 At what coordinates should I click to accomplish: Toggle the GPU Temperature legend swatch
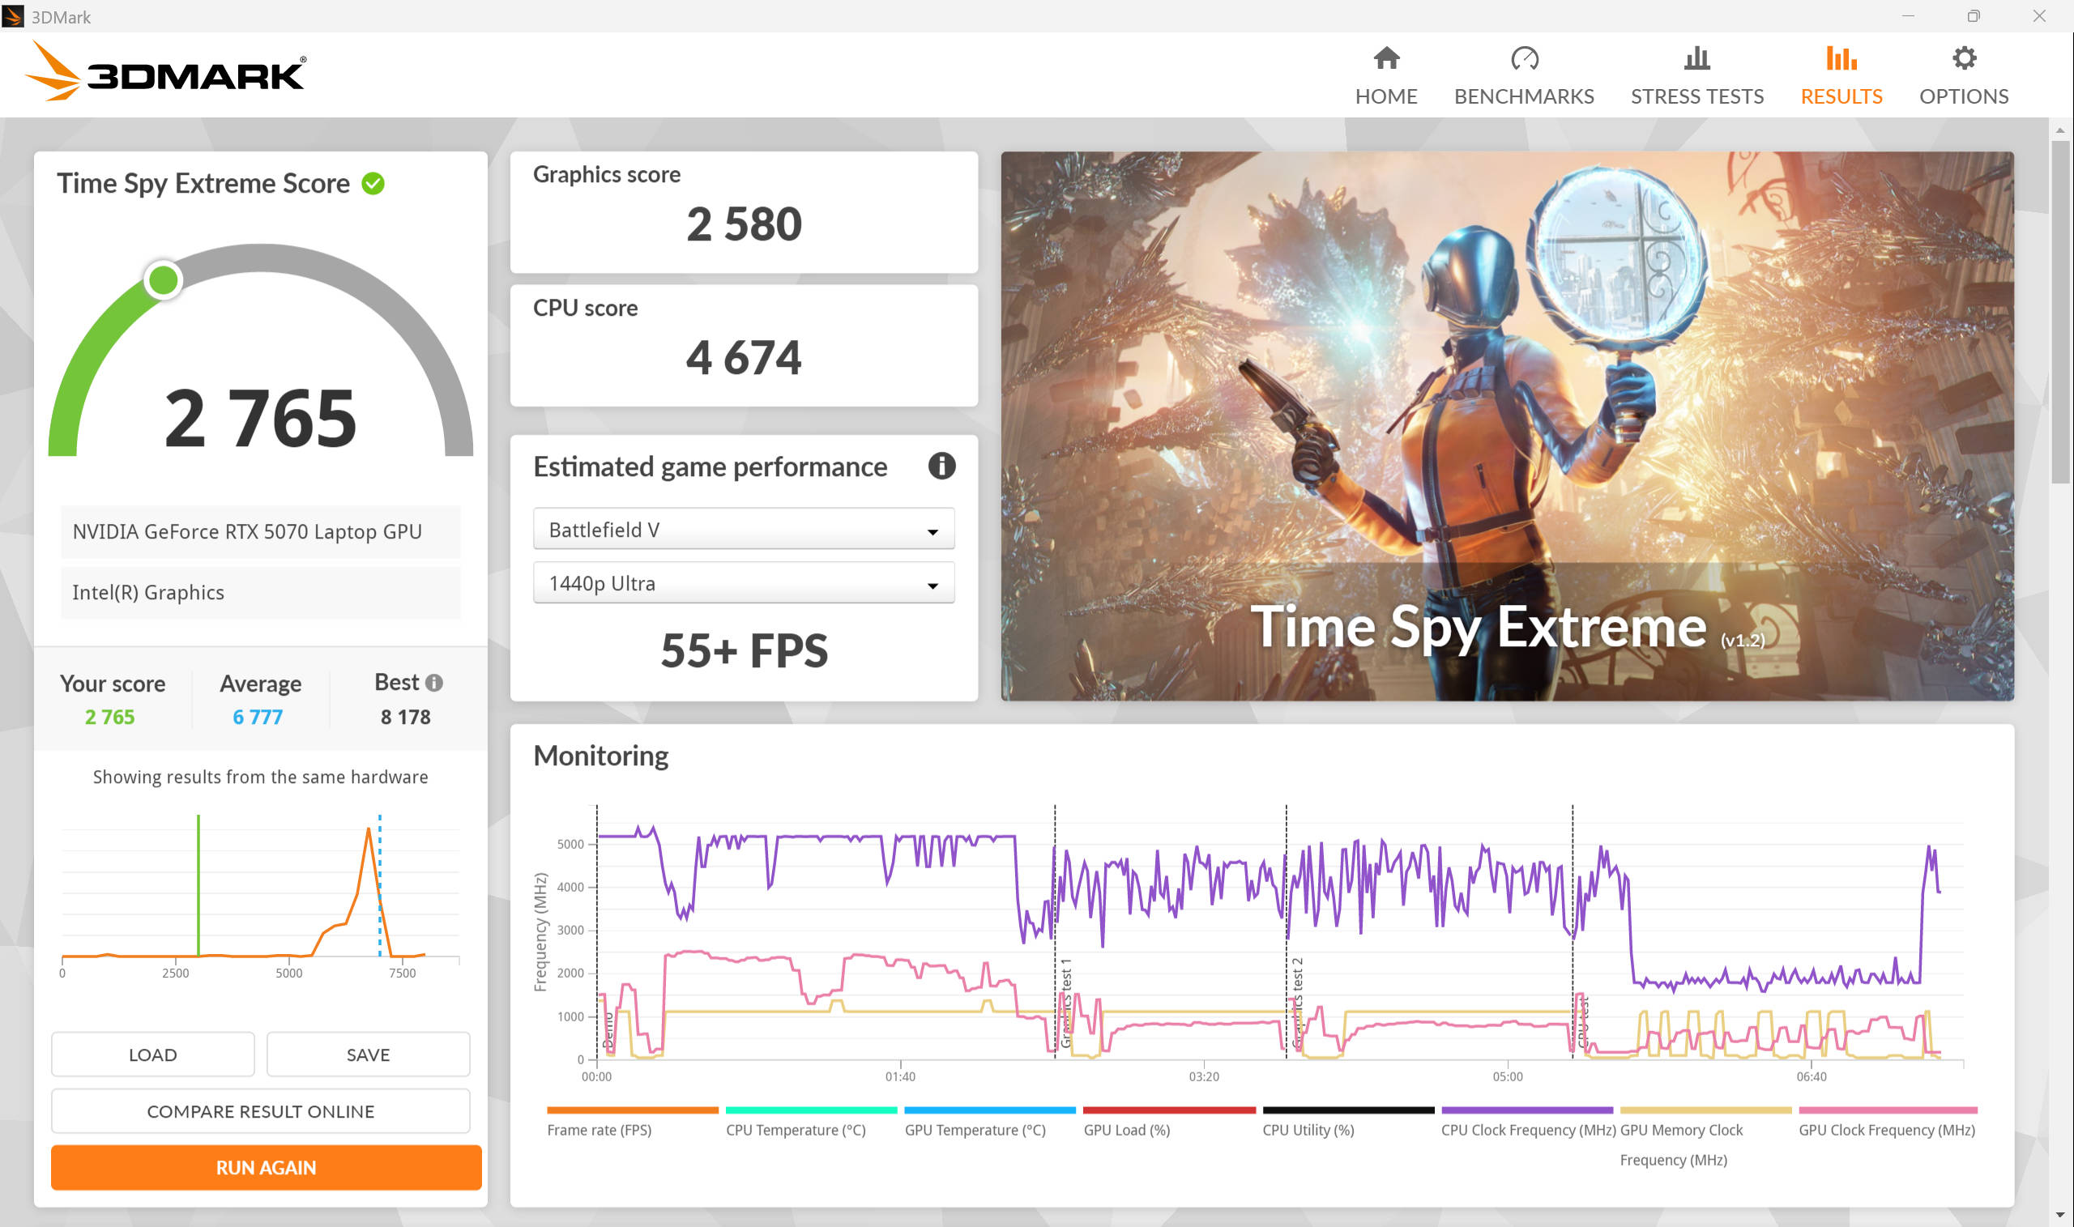[x=990, y=1110]
